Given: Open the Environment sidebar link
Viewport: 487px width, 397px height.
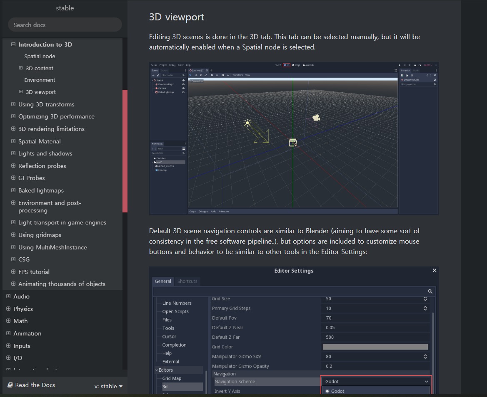Looking at the screenshot, I should click(x=40, y=80).
